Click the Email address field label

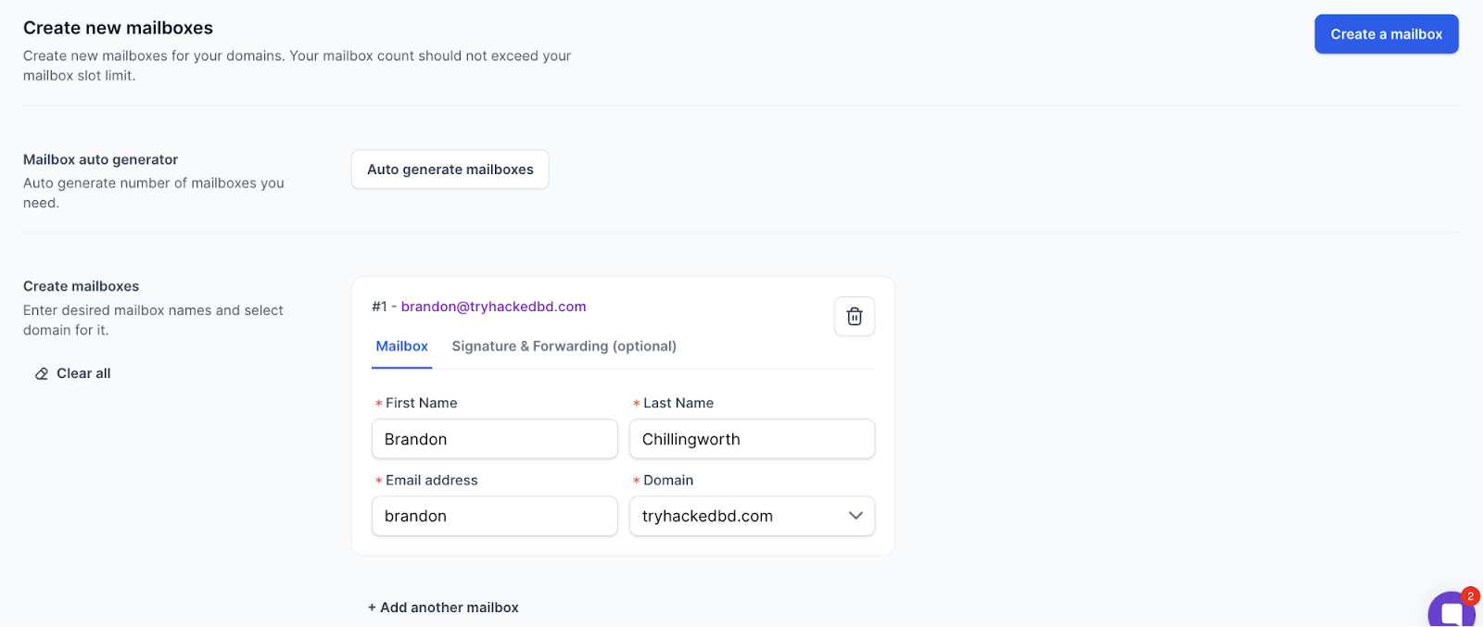pyautogui.click(x=432, y=480)
